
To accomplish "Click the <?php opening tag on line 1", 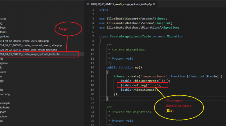I will coord(104,10).
